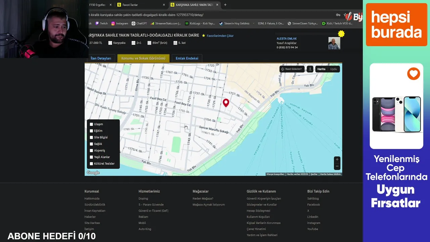Toggle the Kültürel Tesisler checkbox
Image resolution: width=430 pixels, height=242 pixels.
pyautogui.click(x=91, y=164)
